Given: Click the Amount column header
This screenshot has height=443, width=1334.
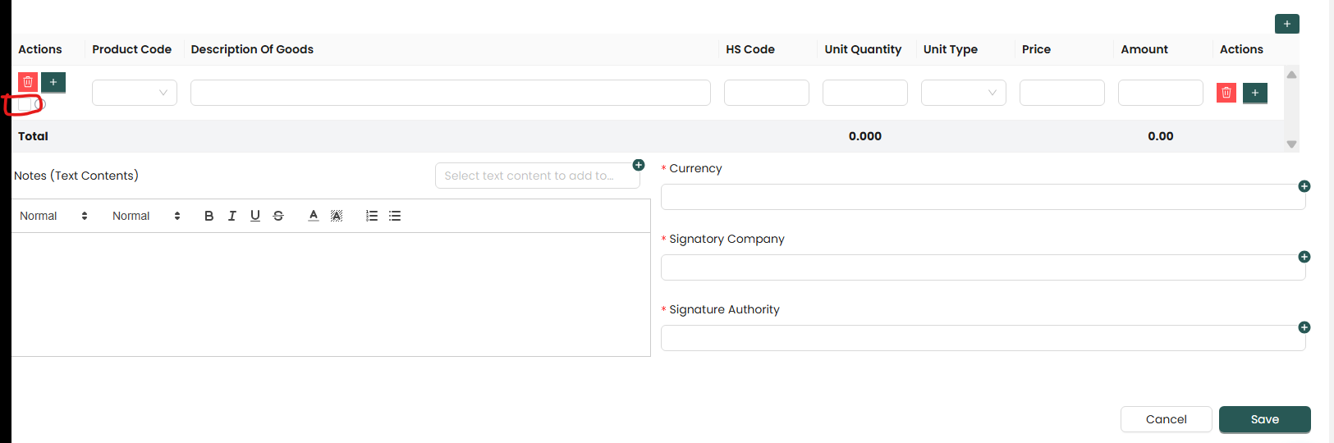Looking at the screenshot, I should coord(1144,49).
